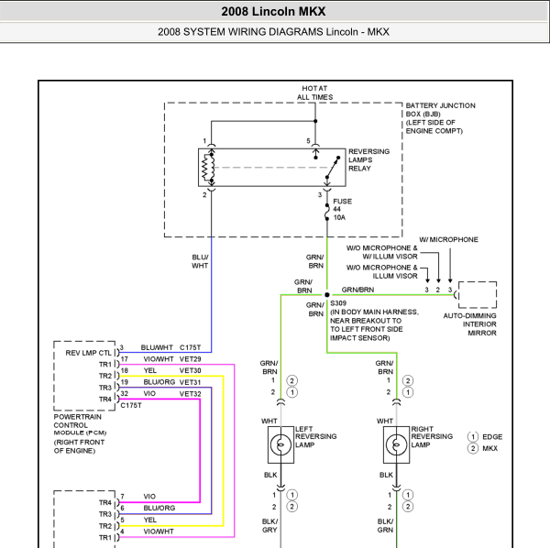
Task: Click the "REV LMP CTL" pin label
Action: tap(88, 353)
